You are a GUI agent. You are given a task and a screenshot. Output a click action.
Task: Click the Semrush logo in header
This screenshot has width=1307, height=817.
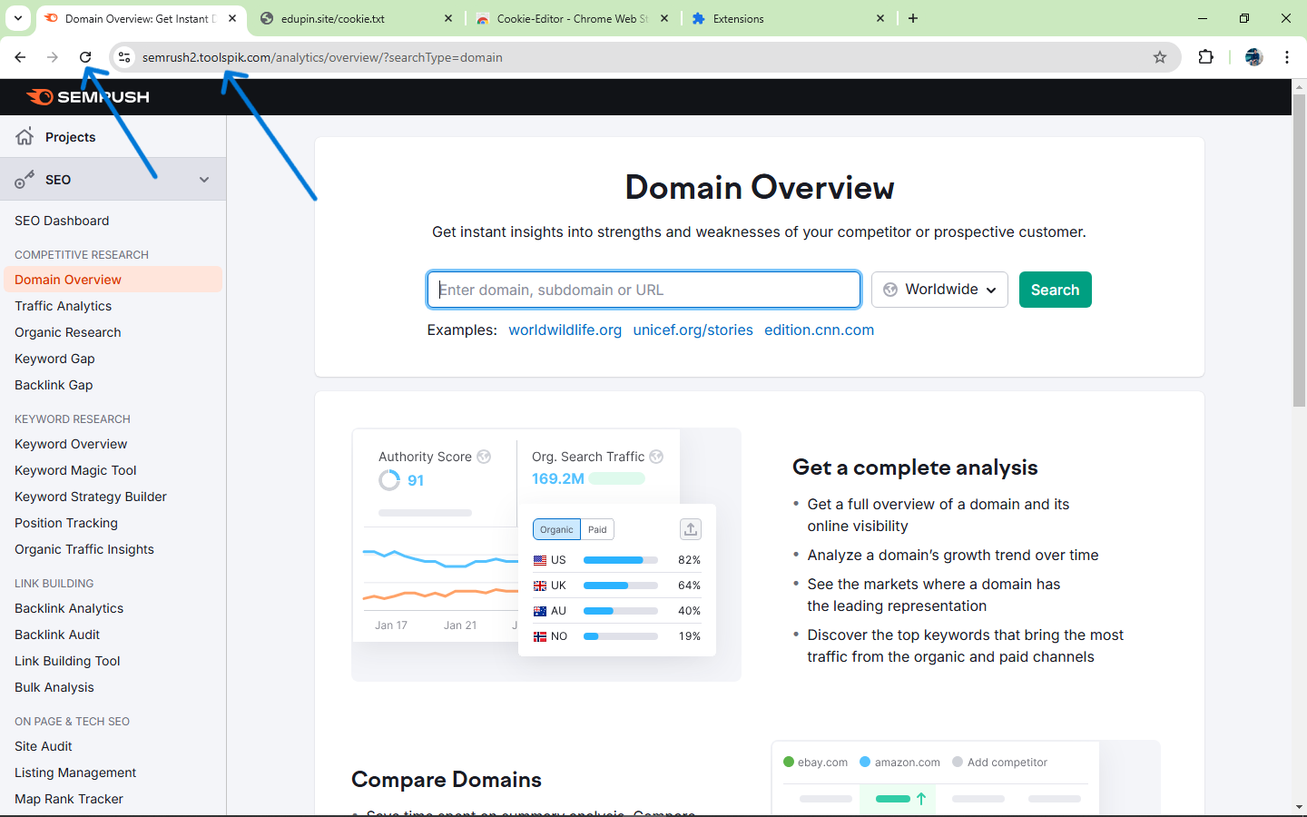pyautogui.click(x=88, y=97)
